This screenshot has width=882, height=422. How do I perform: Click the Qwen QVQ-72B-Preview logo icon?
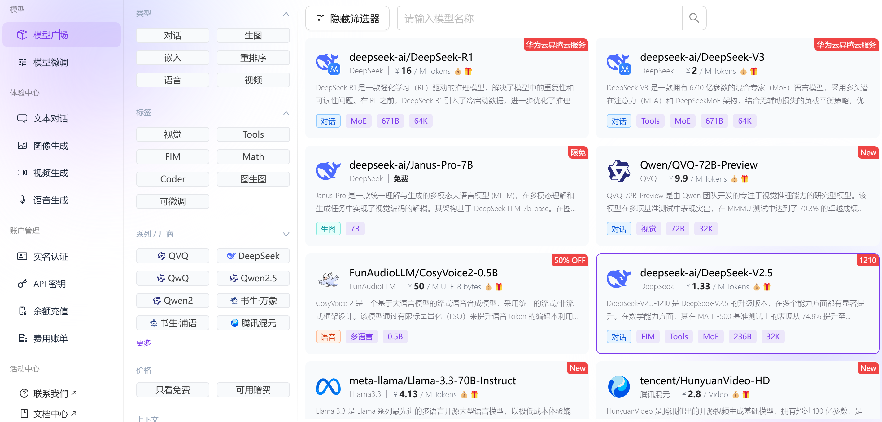(618, 171)
